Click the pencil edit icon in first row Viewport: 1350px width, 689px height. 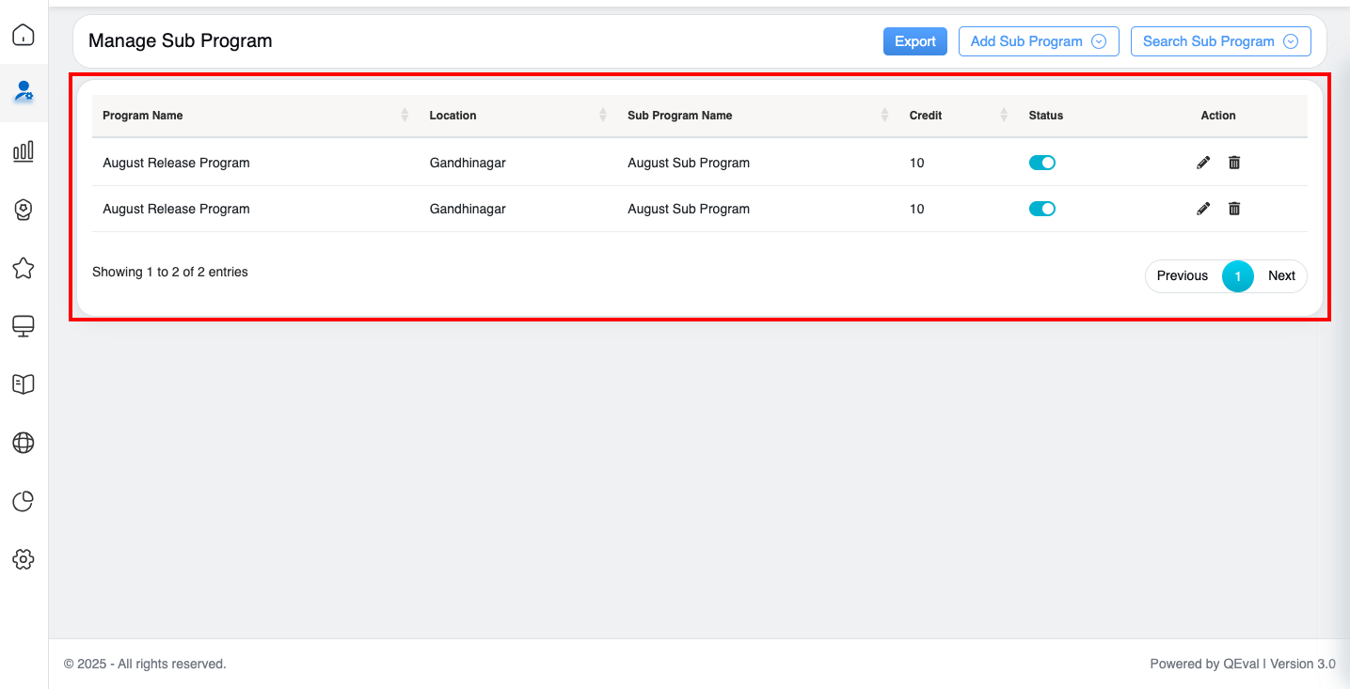(1203, 163)
